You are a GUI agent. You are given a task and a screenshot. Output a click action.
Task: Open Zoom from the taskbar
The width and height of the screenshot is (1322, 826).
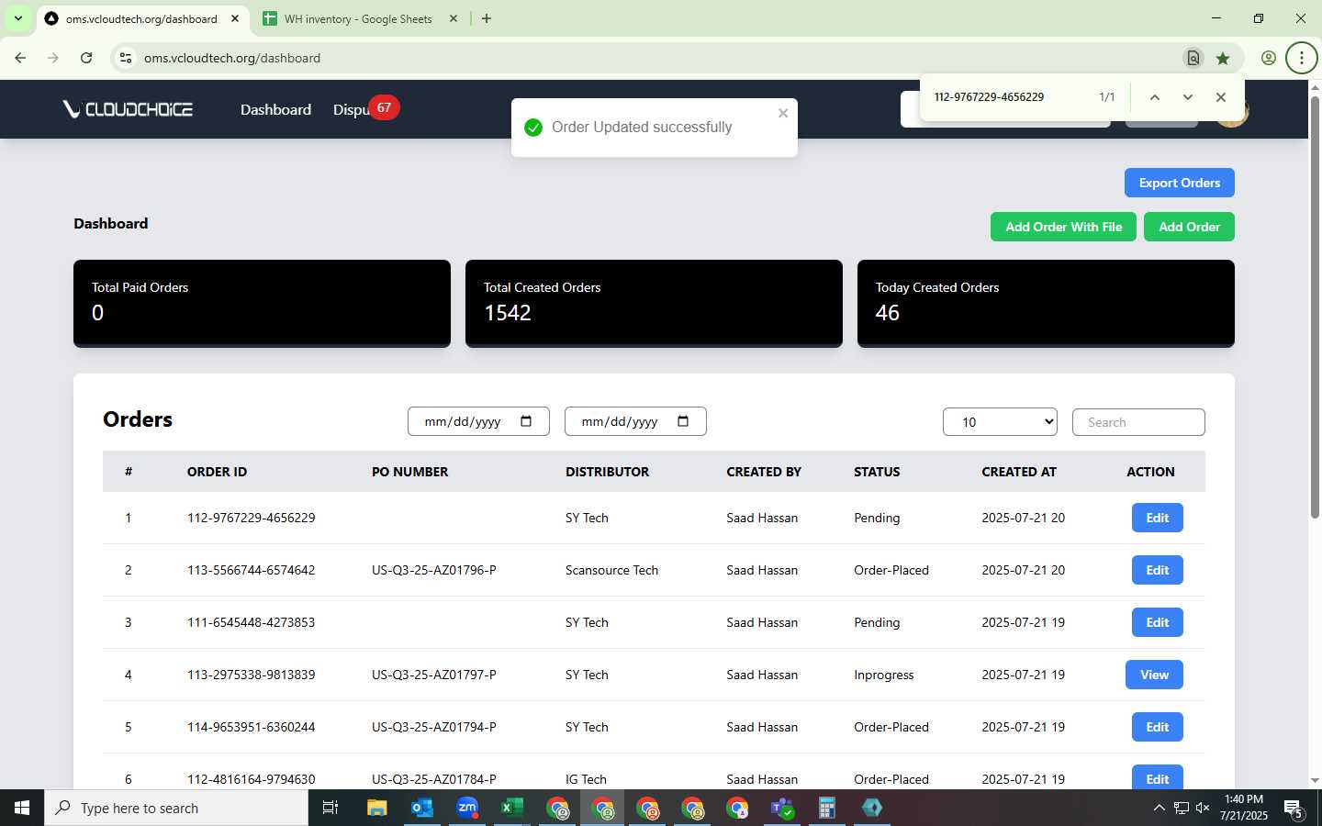[x=467, y=808]
